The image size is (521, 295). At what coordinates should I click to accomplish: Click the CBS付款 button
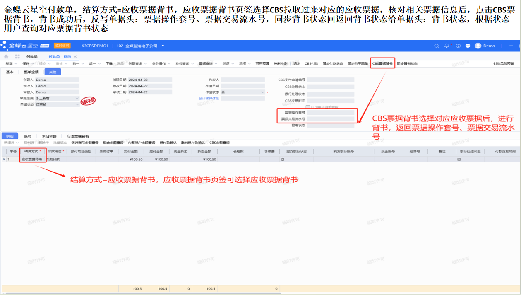[312, 63]
